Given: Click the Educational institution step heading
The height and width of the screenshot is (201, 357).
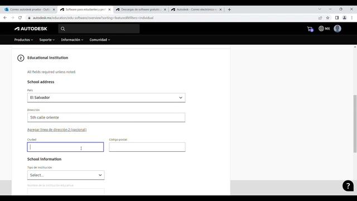Looking at the screenshot, I should click(x=47, y=58).
